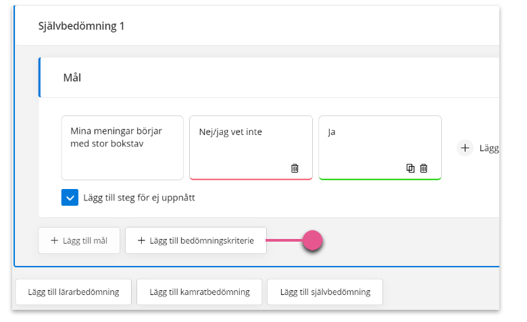
Task: Click the partially visible "Lägg" add-step label
Action: tap(489, 149)
